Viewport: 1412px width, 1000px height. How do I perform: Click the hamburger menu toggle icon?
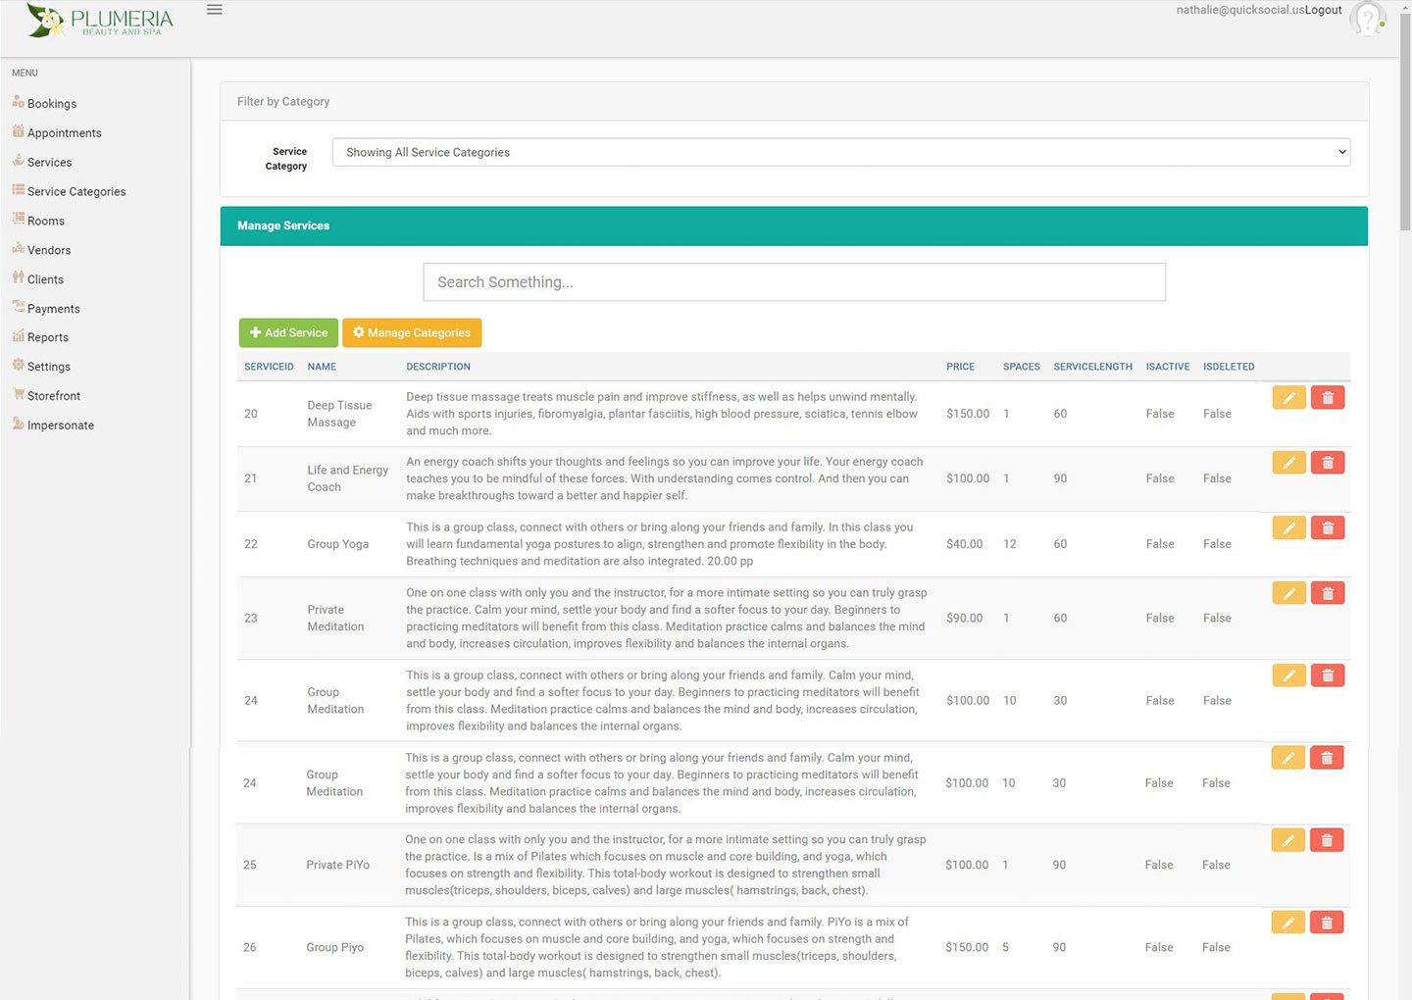tap(214, 10)
